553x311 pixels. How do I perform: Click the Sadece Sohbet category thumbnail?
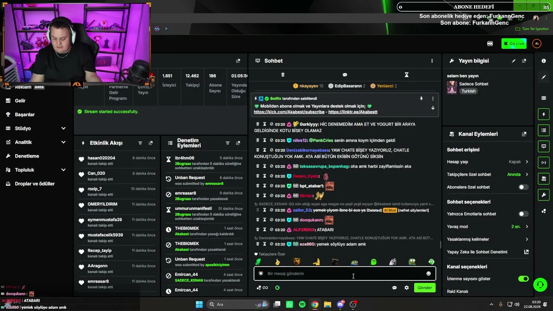tap(452, 87)
